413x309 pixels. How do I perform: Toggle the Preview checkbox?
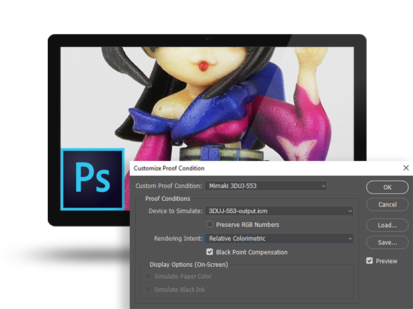click(370, 261)
